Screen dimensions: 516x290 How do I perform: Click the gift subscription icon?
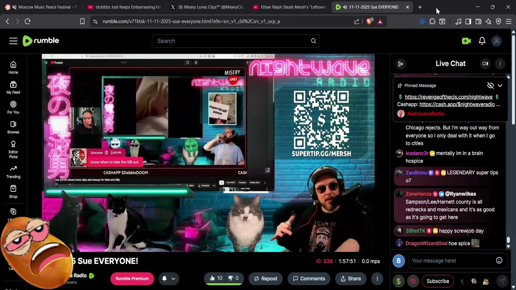(413, 281)
